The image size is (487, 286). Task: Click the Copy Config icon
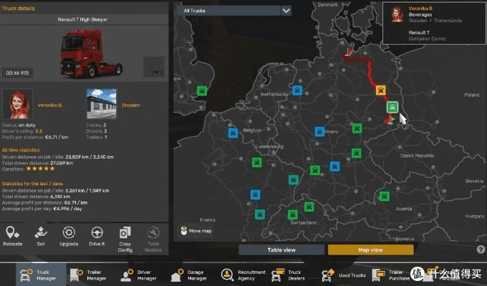[125, 234]
